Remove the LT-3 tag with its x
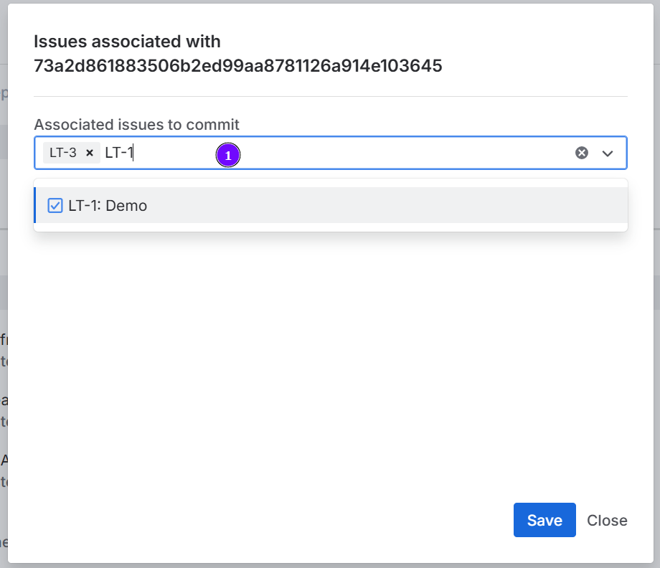This screenshot has width=660, height=568. click(90, 153)
